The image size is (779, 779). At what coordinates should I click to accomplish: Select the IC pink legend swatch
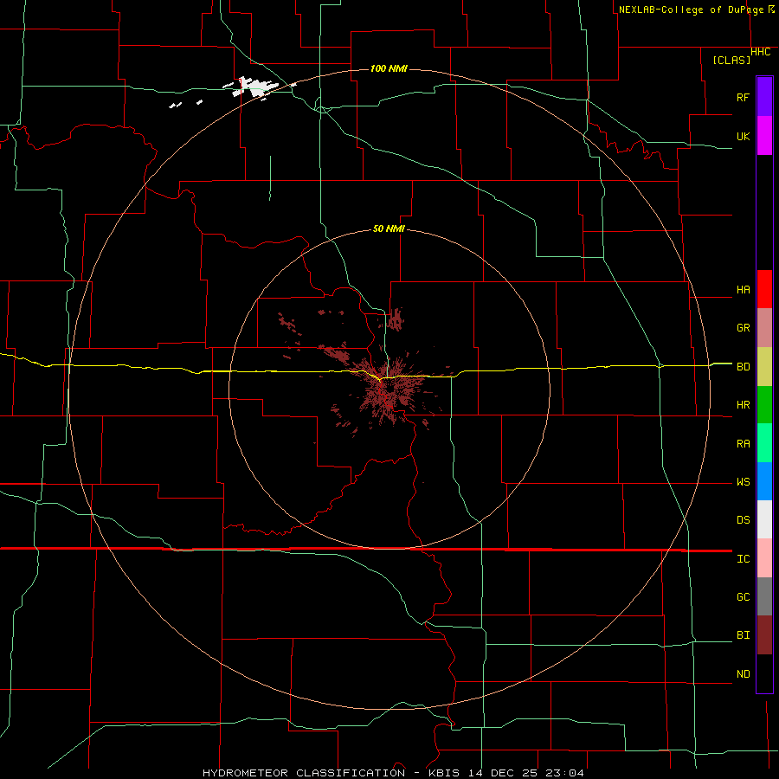pyautogui.click(x=764, y=558)
